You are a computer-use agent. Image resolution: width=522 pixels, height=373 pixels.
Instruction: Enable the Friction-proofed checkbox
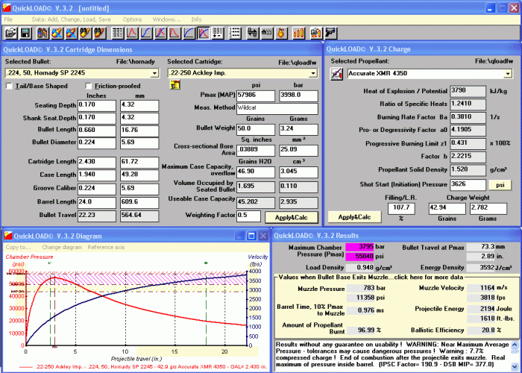(x=88, y=86)
